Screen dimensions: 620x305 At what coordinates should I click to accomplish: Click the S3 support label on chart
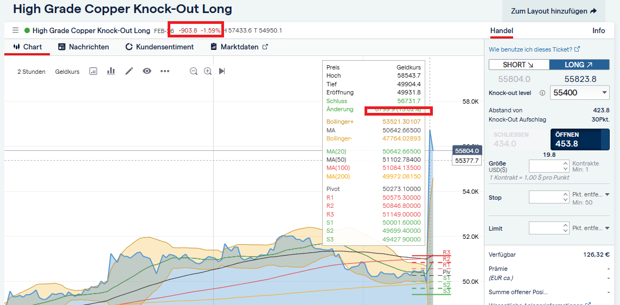[x=447, y=291]
